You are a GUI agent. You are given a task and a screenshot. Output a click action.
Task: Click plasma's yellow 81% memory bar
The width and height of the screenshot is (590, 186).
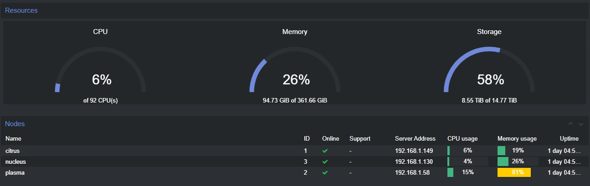pyautogui.click(x=514, y=172)
